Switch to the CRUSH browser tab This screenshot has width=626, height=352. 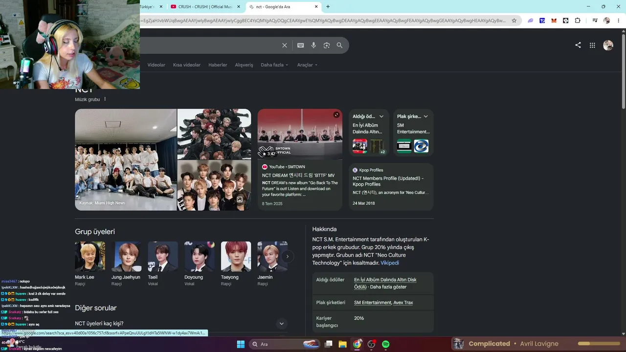[205, 7]
